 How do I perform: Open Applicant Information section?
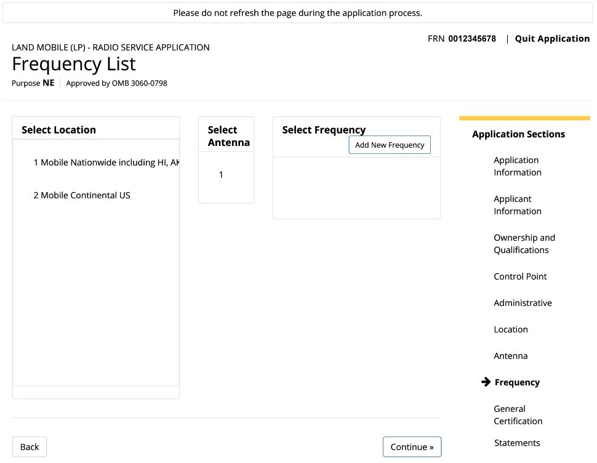(x=518, y=205)
